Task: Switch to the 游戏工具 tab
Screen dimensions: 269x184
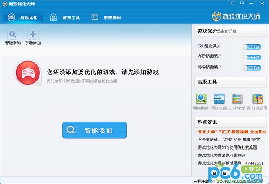Action: (65, 17)
